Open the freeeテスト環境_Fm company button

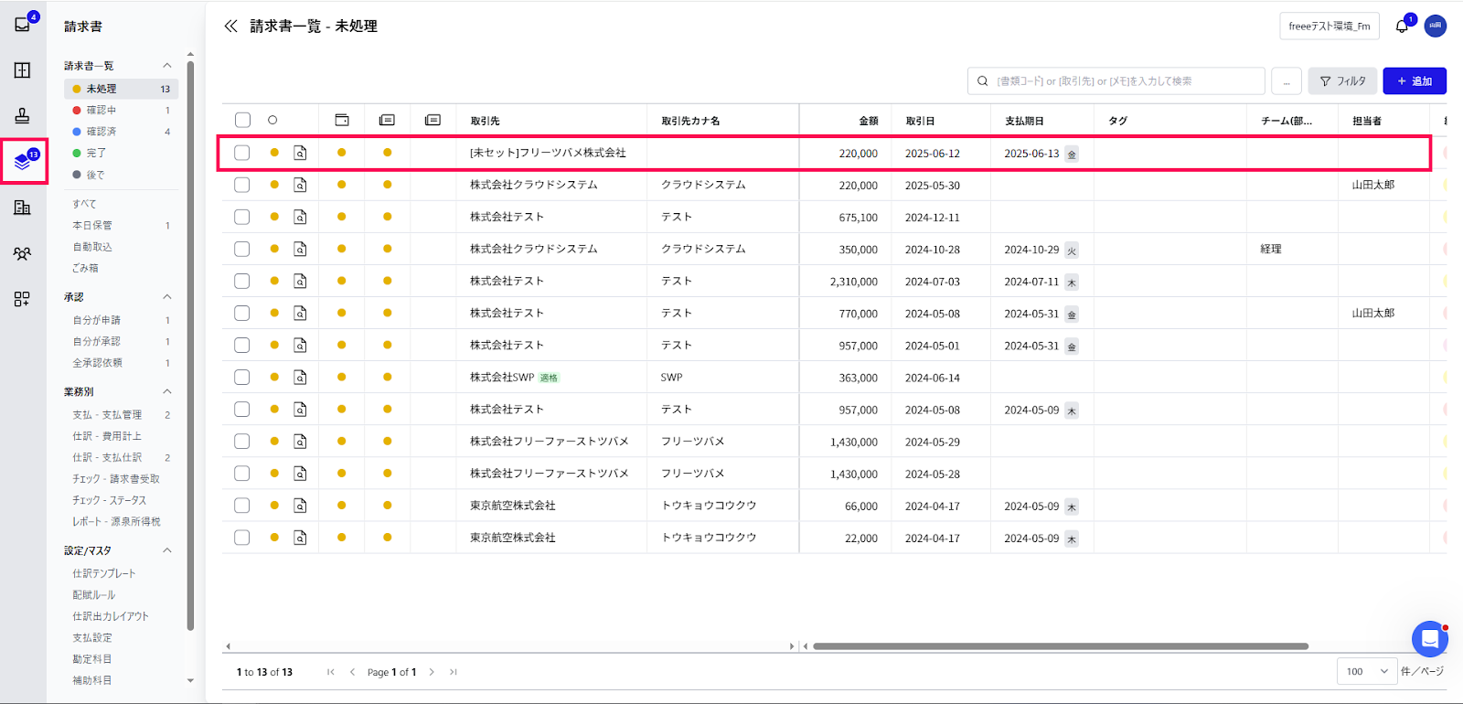click(x=1330, y=27)
